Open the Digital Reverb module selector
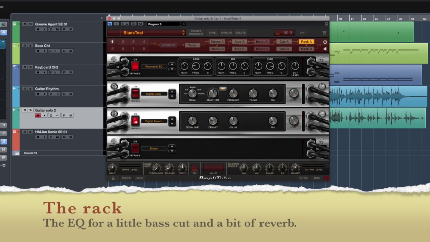The height and width of the screenshot is (242, 430). point(154,121)
